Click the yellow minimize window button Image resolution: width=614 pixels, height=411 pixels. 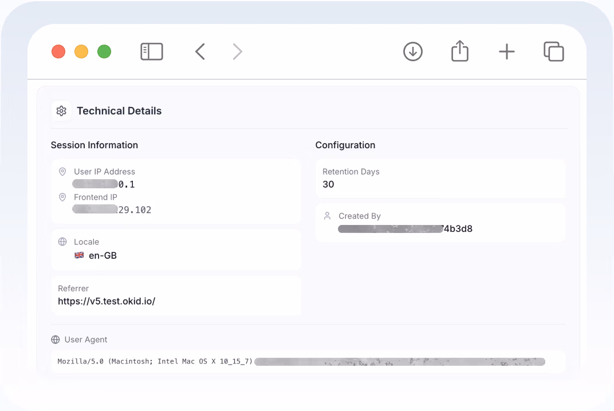pyautogui.click(x=81, y=52)
